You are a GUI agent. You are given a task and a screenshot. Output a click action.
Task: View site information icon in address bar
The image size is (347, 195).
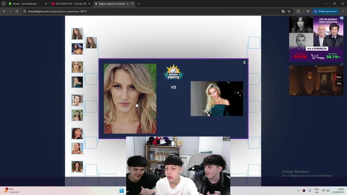tap(25, 11)
